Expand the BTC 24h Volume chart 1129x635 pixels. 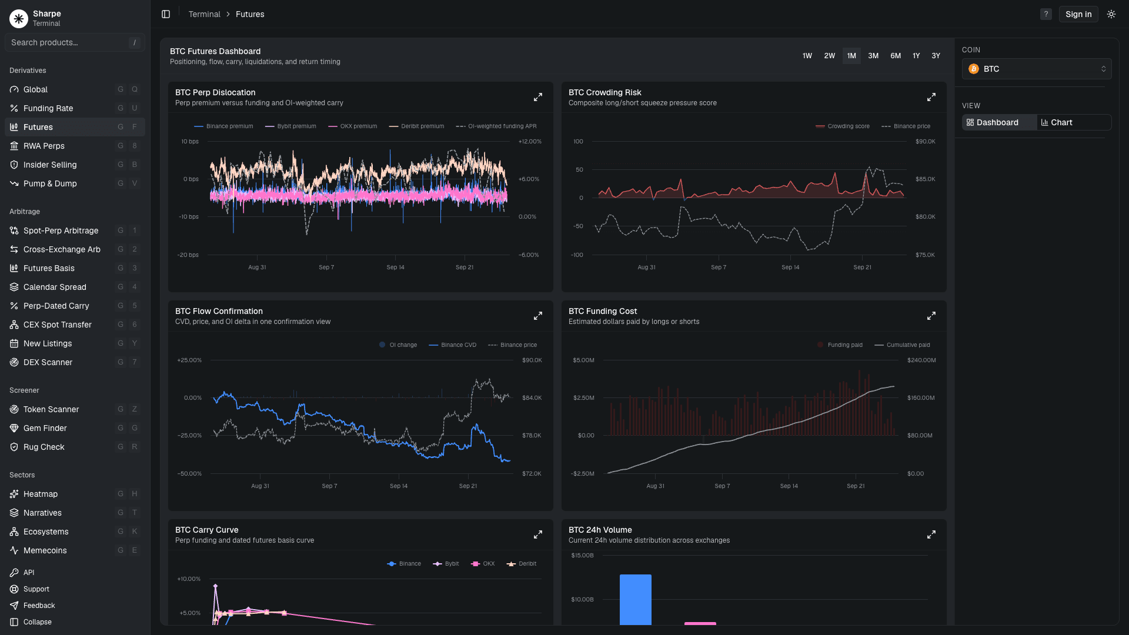(931, 534)
